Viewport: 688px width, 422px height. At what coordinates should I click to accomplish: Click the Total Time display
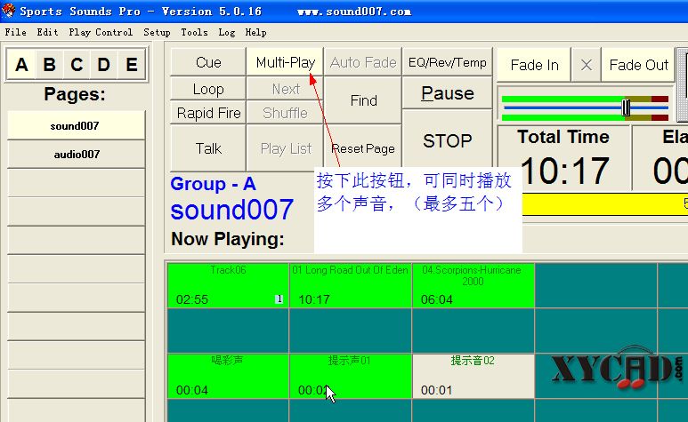point(563,158)
